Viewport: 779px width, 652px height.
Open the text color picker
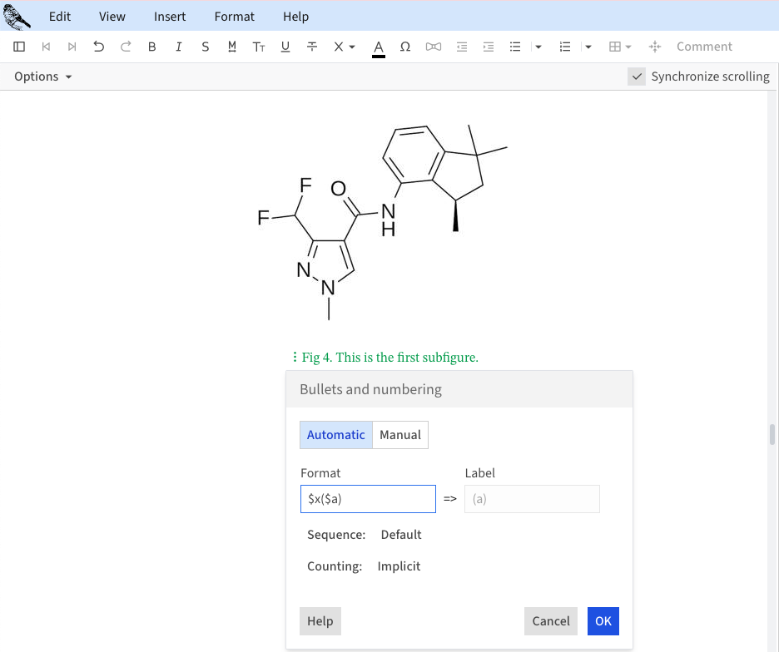379,47
